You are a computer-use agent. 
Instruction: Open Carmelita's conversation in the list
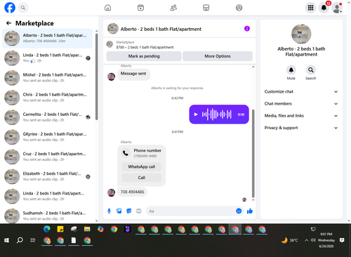48,117
